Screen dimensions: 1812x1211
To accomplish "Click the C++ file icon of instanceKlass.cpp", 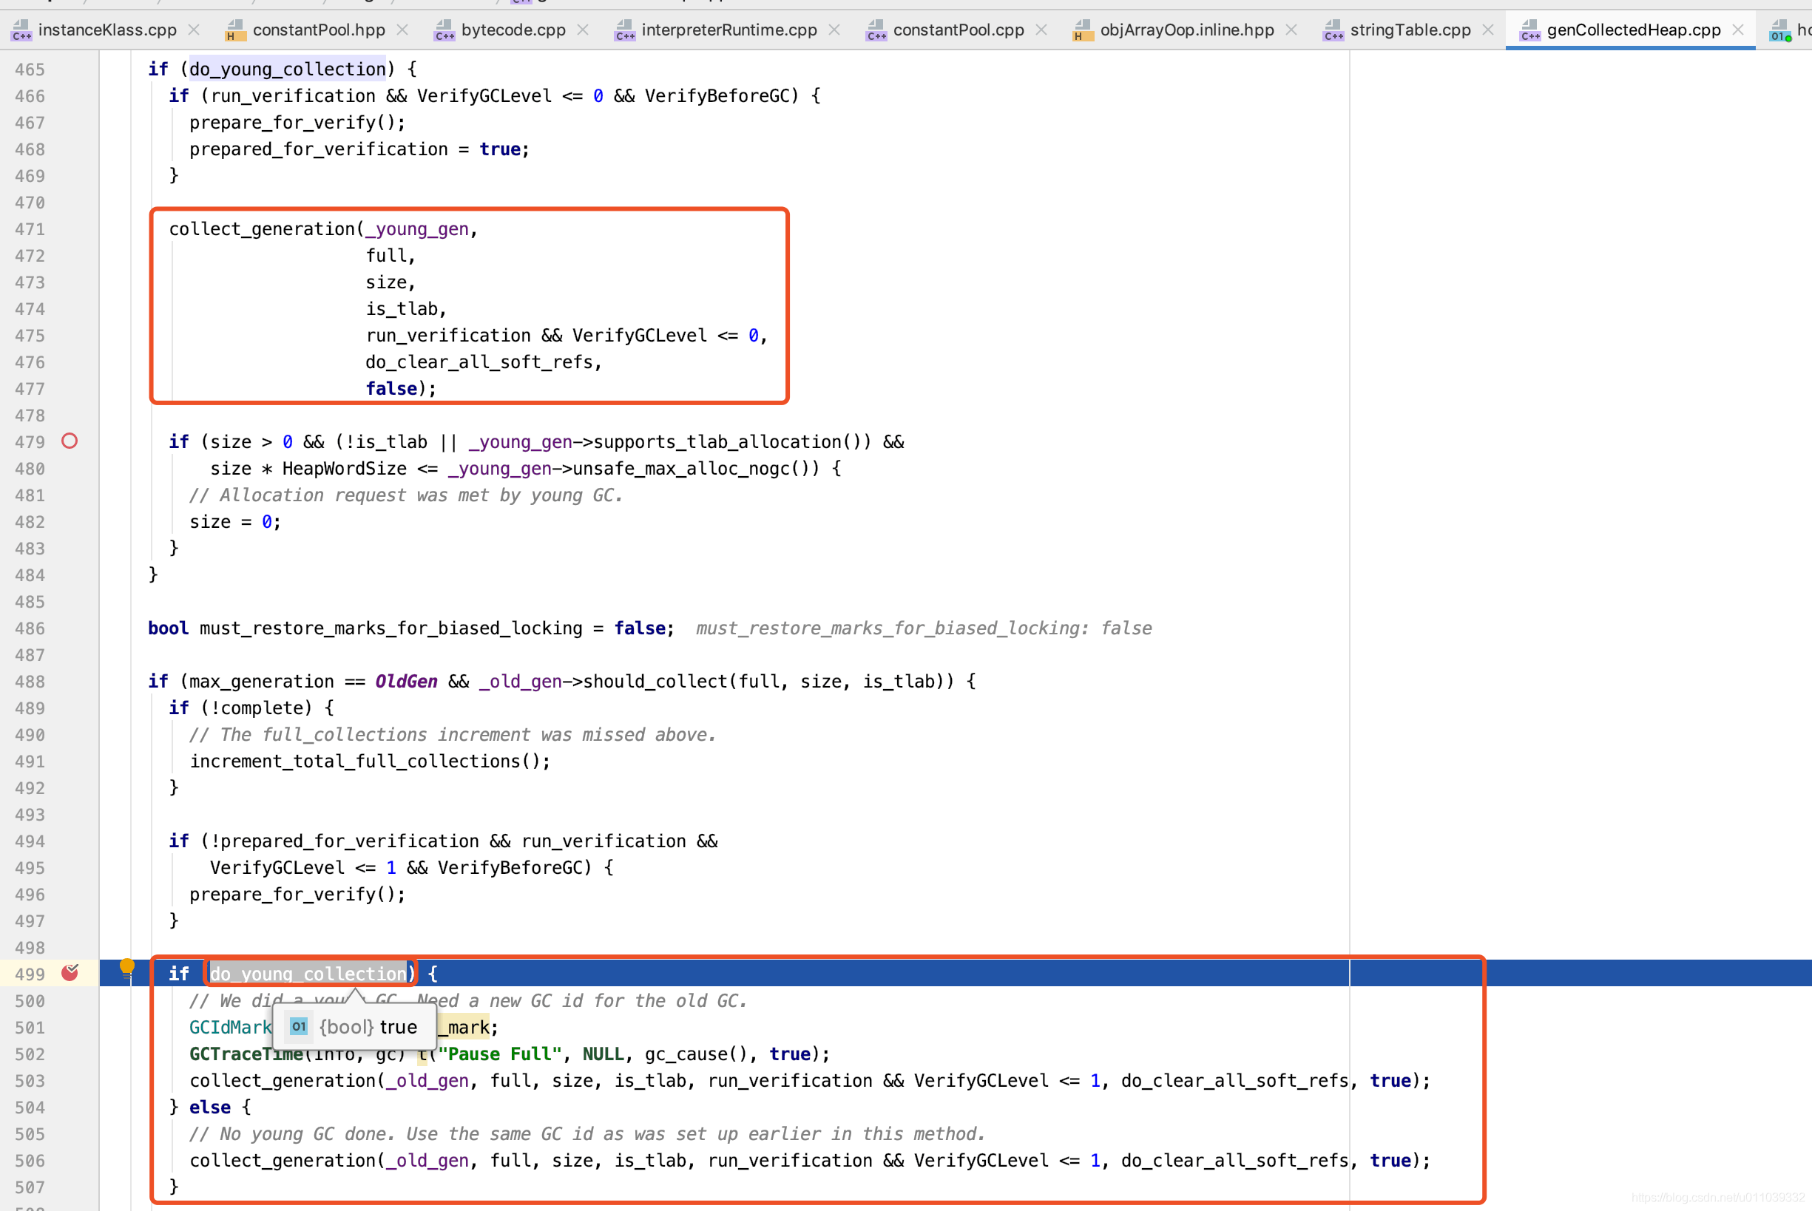I will [x=21, y=30].
